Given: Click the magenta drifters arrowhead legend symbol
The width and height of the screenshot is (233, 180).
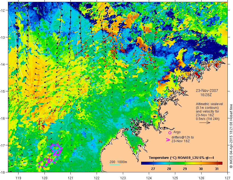Looking at the screenshot, I should (168, 140).
